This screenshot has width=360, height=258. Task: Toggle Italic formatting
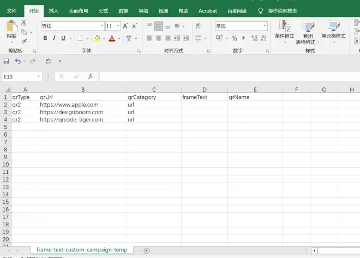55,38
